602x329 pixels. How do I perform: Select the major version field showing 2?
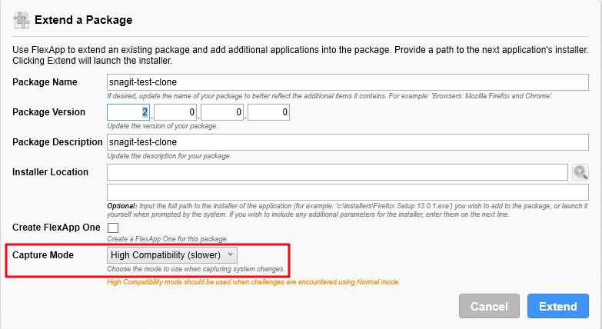[128, 112]
